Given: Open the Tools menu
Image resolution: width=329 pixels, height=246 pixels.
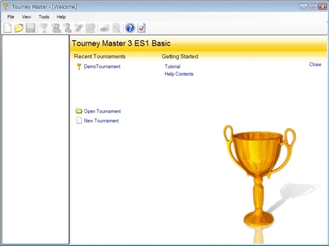Looking at the screenshot, I should click(x=44, y=17).
